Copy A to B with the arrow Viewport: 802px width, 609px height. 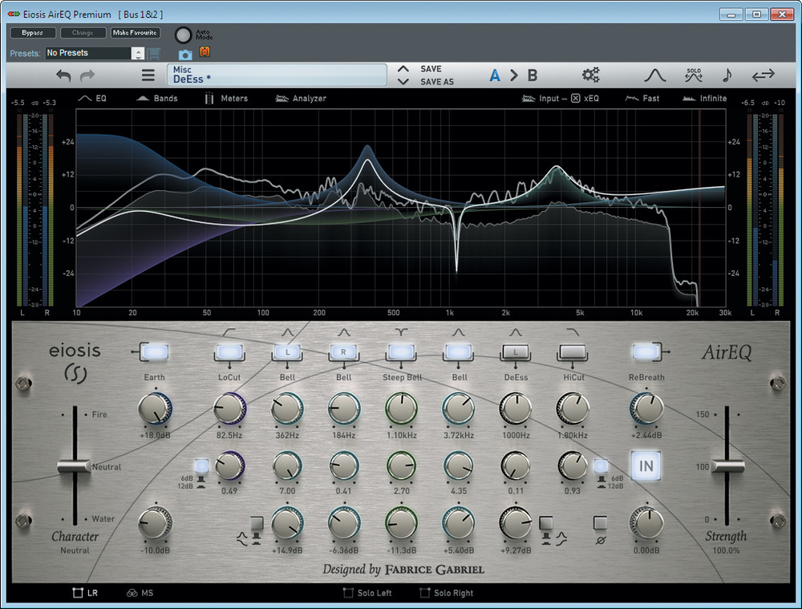pos(513,75)
